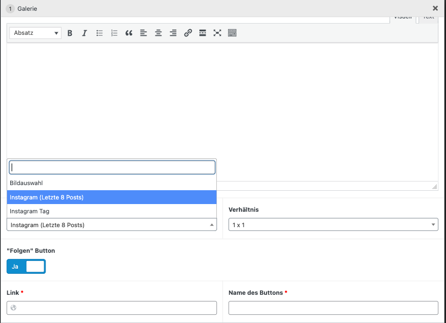The width and height of the screenshot is (446, 323).
Task: Toggle bold formatting in the editor
Action: pos(70,33)
